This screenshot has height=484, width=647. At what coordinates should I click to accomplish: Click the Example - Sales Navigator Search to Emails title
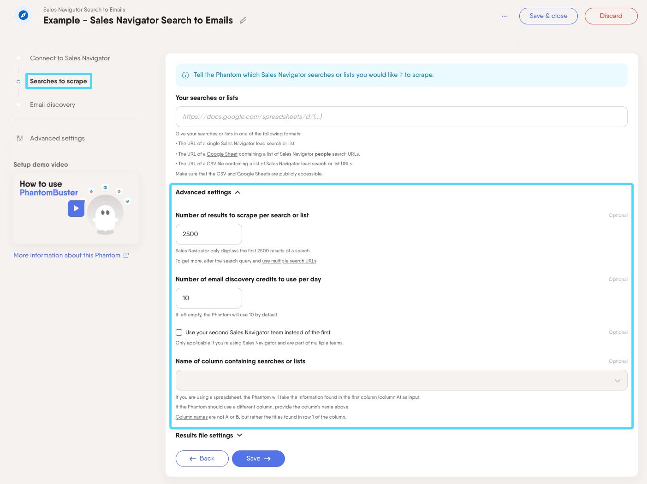click(138, 20)
